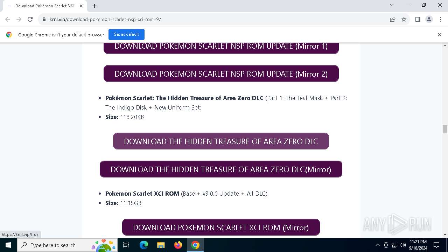Click the 'Size: 118.20KB' text
This screenshot has height=252, width=448.
tap(125, 117)
